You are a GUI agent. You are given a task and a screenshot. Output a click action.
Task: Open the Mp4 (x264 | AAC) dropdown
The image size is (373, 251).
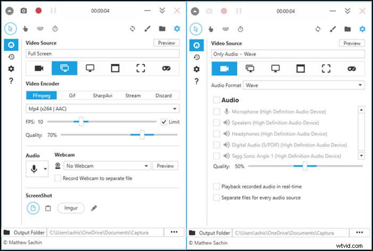point(103,108)
